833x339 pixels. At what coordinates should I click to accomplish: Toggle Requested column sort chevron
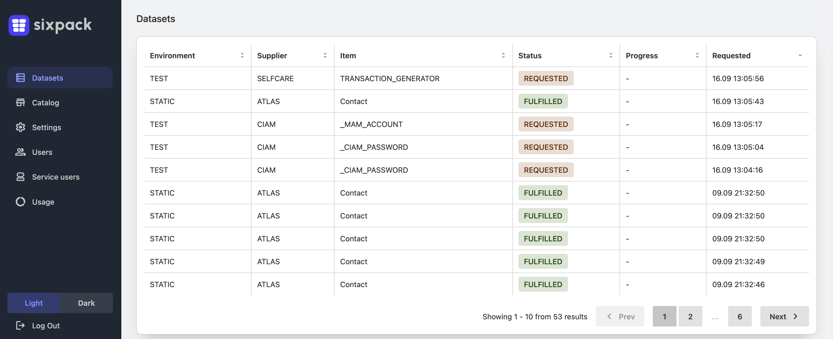pos(800,56)
